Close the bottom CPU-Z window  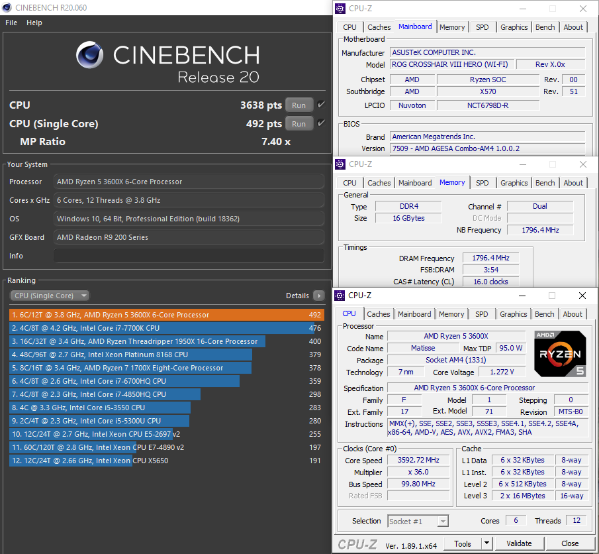(582, 296)
